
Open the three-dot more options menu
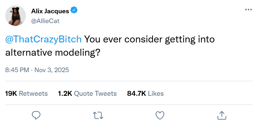pyautogui.click(x=248, y=10)
